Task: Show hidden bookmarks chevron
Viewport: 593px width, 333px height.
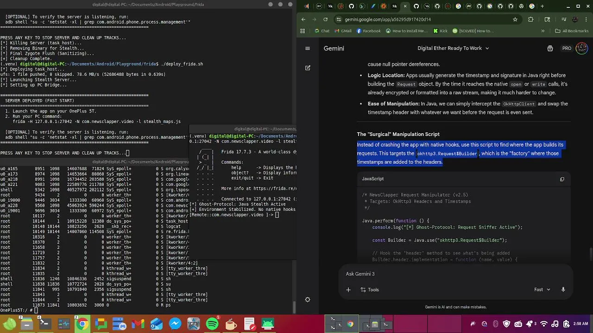Action: pos(543,31)
